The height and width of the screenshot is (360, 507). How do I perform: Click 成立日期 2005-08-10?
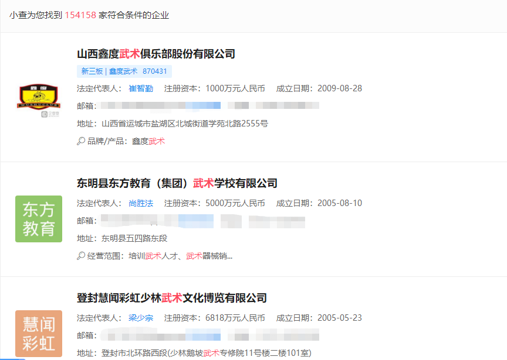tap(319, 203)
